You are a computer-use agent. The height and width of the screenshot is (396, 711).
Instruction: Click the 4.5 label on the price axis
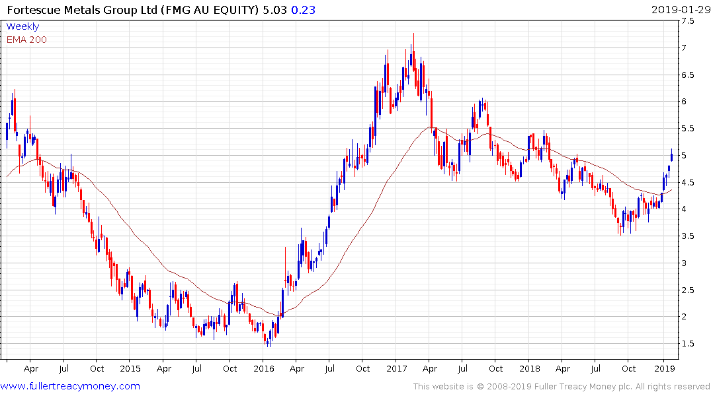click(x=687, y=182)
